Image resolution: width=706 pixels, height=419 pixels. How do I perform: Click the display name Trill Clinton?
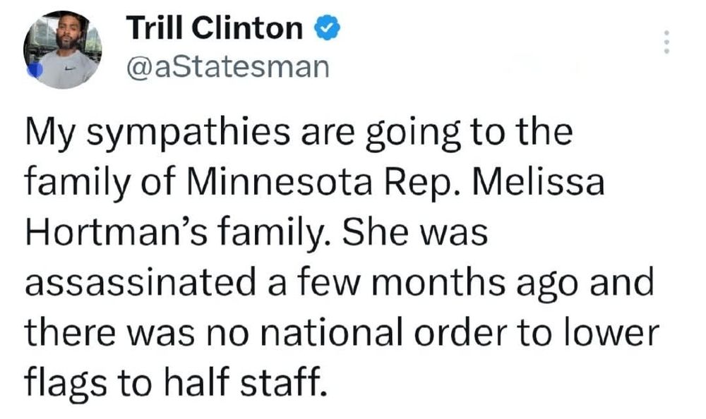[215, 28]
